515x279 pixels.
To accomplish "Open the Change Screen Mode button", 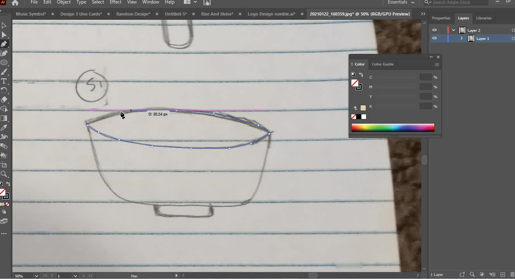I will 4,221.
